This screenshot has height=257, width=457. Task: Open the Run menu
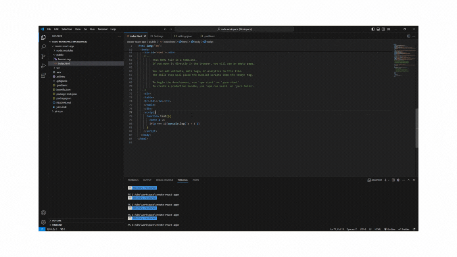tap(92, 29)
